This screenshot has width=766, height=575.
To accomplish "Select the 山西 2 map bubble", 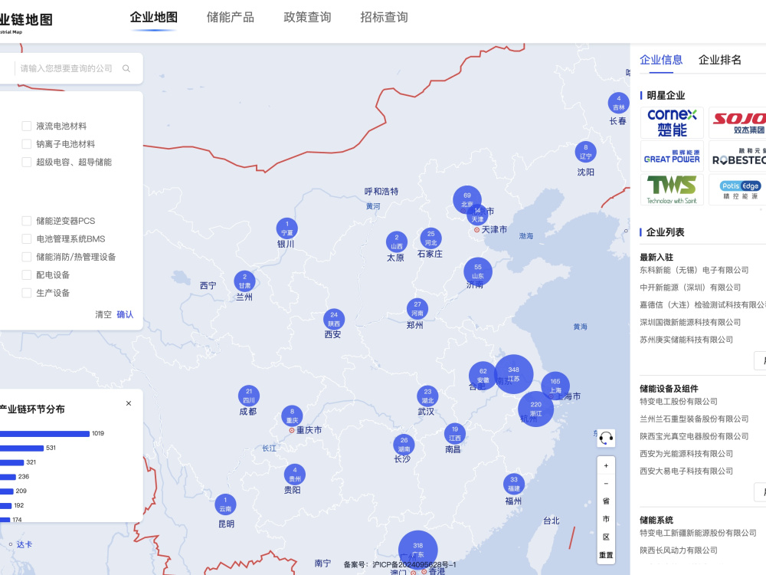I will [x=397, y=242].
